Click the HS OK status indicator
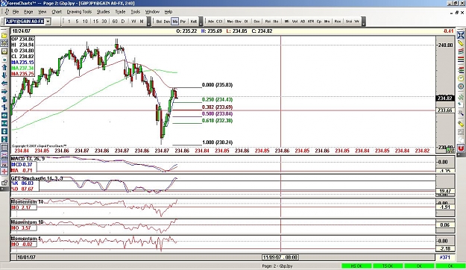This screenshot has width=466, height=270. coord(356,266)
